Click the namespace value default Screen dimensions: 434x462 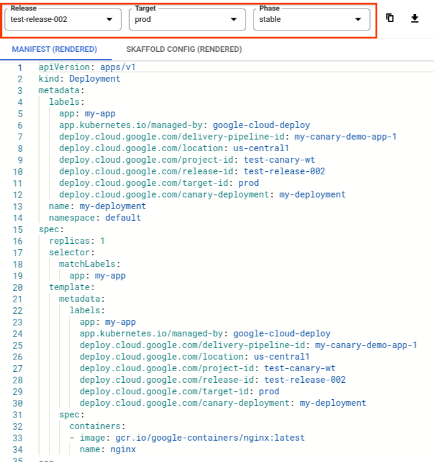click(123, 218)
